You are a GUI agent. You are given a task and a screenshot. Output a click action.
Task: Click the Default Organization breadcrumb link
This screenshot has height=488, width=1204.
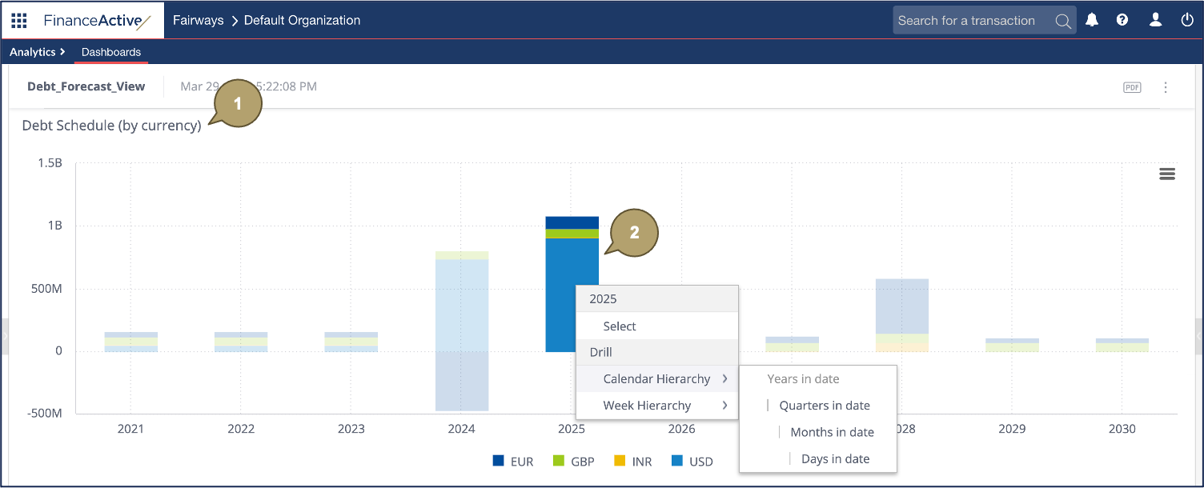(x=302, y=21)
